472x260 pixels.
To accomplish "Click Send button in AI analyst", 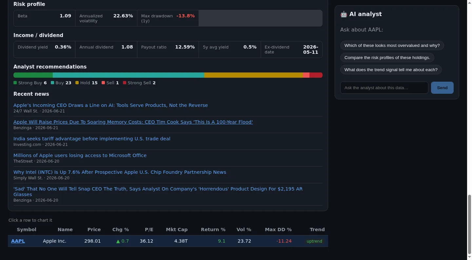I will (442, 88).
